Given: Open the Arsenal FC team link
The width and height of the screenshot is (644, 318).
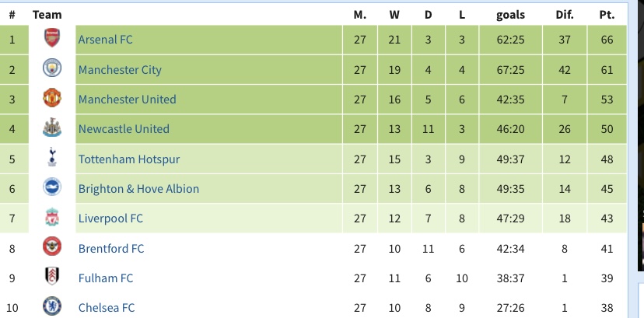Looking at the screenshot, I should point(106,40).
